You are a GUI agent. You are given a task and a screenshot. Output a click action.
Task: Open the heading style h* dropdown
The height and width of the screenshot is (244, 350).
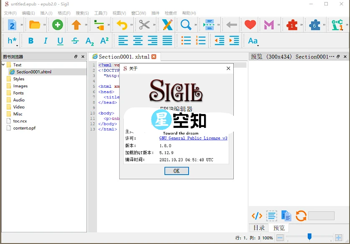11,41
